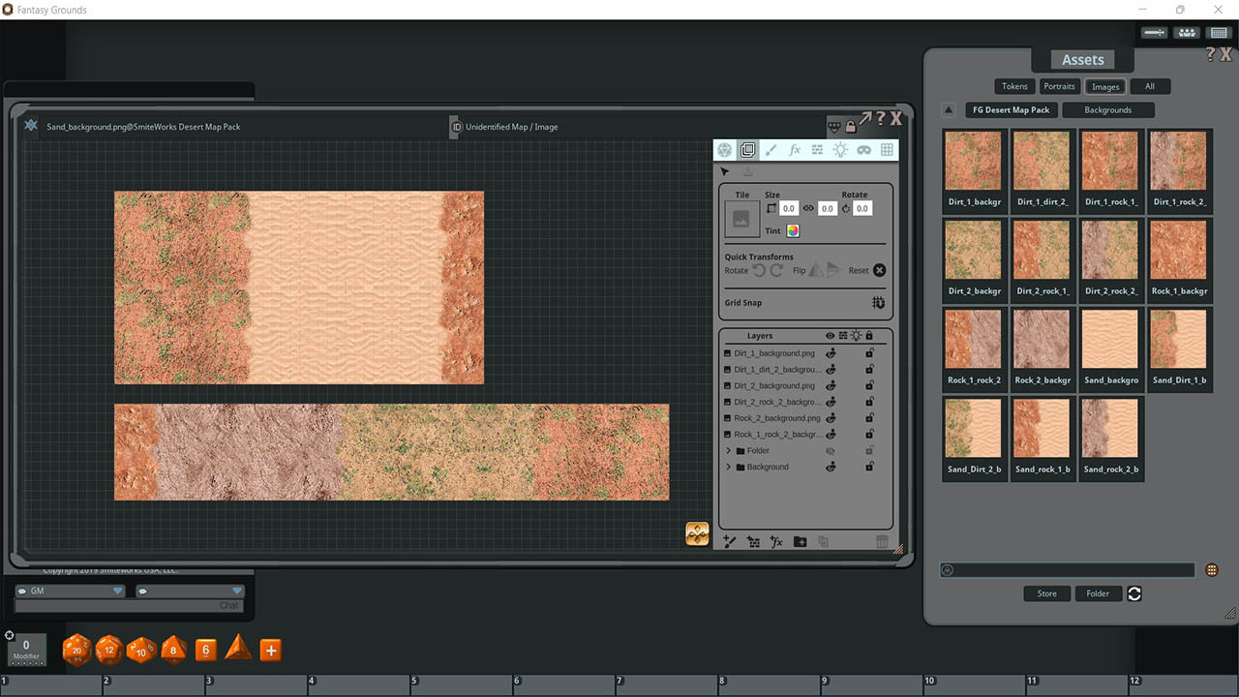Open the GM chat dropdown
Screen dimensions: 1239x697
coord(117,590)
